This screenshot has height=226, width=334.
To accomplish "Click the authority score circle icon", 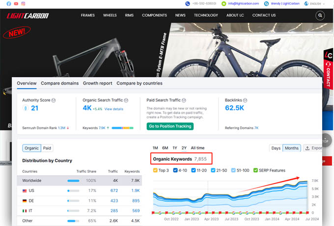I will (x=26, y=108).
